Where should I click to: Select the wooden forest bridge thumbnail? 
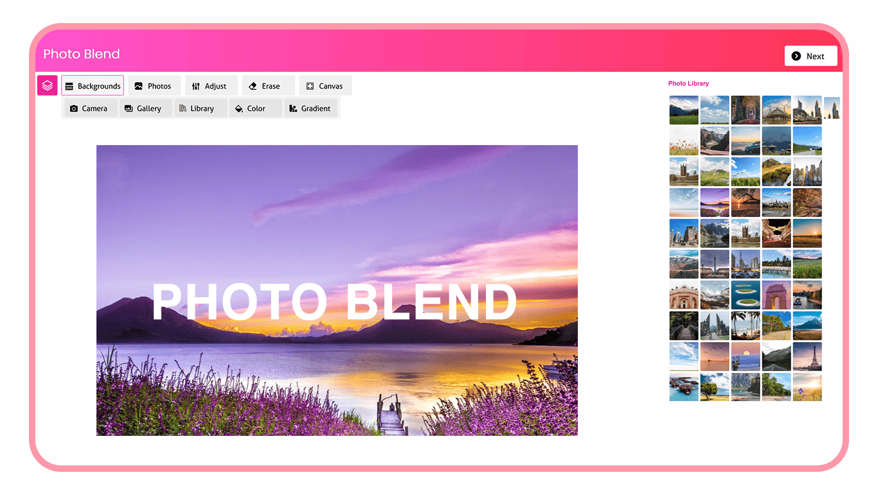pos(683,325)
